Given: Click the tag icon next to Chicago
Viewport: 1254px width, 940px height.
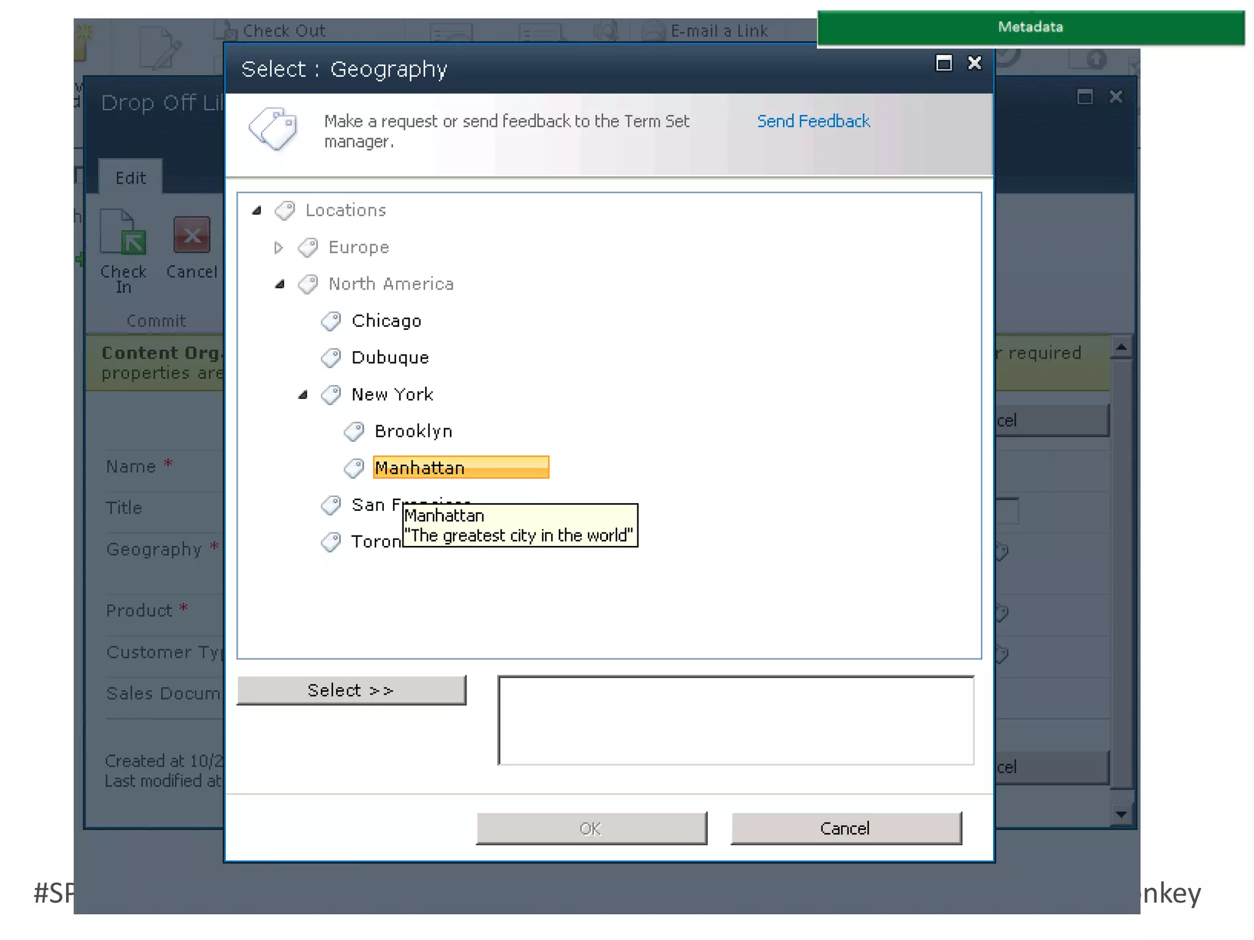Looking at the screenshot, I should 331,321.
